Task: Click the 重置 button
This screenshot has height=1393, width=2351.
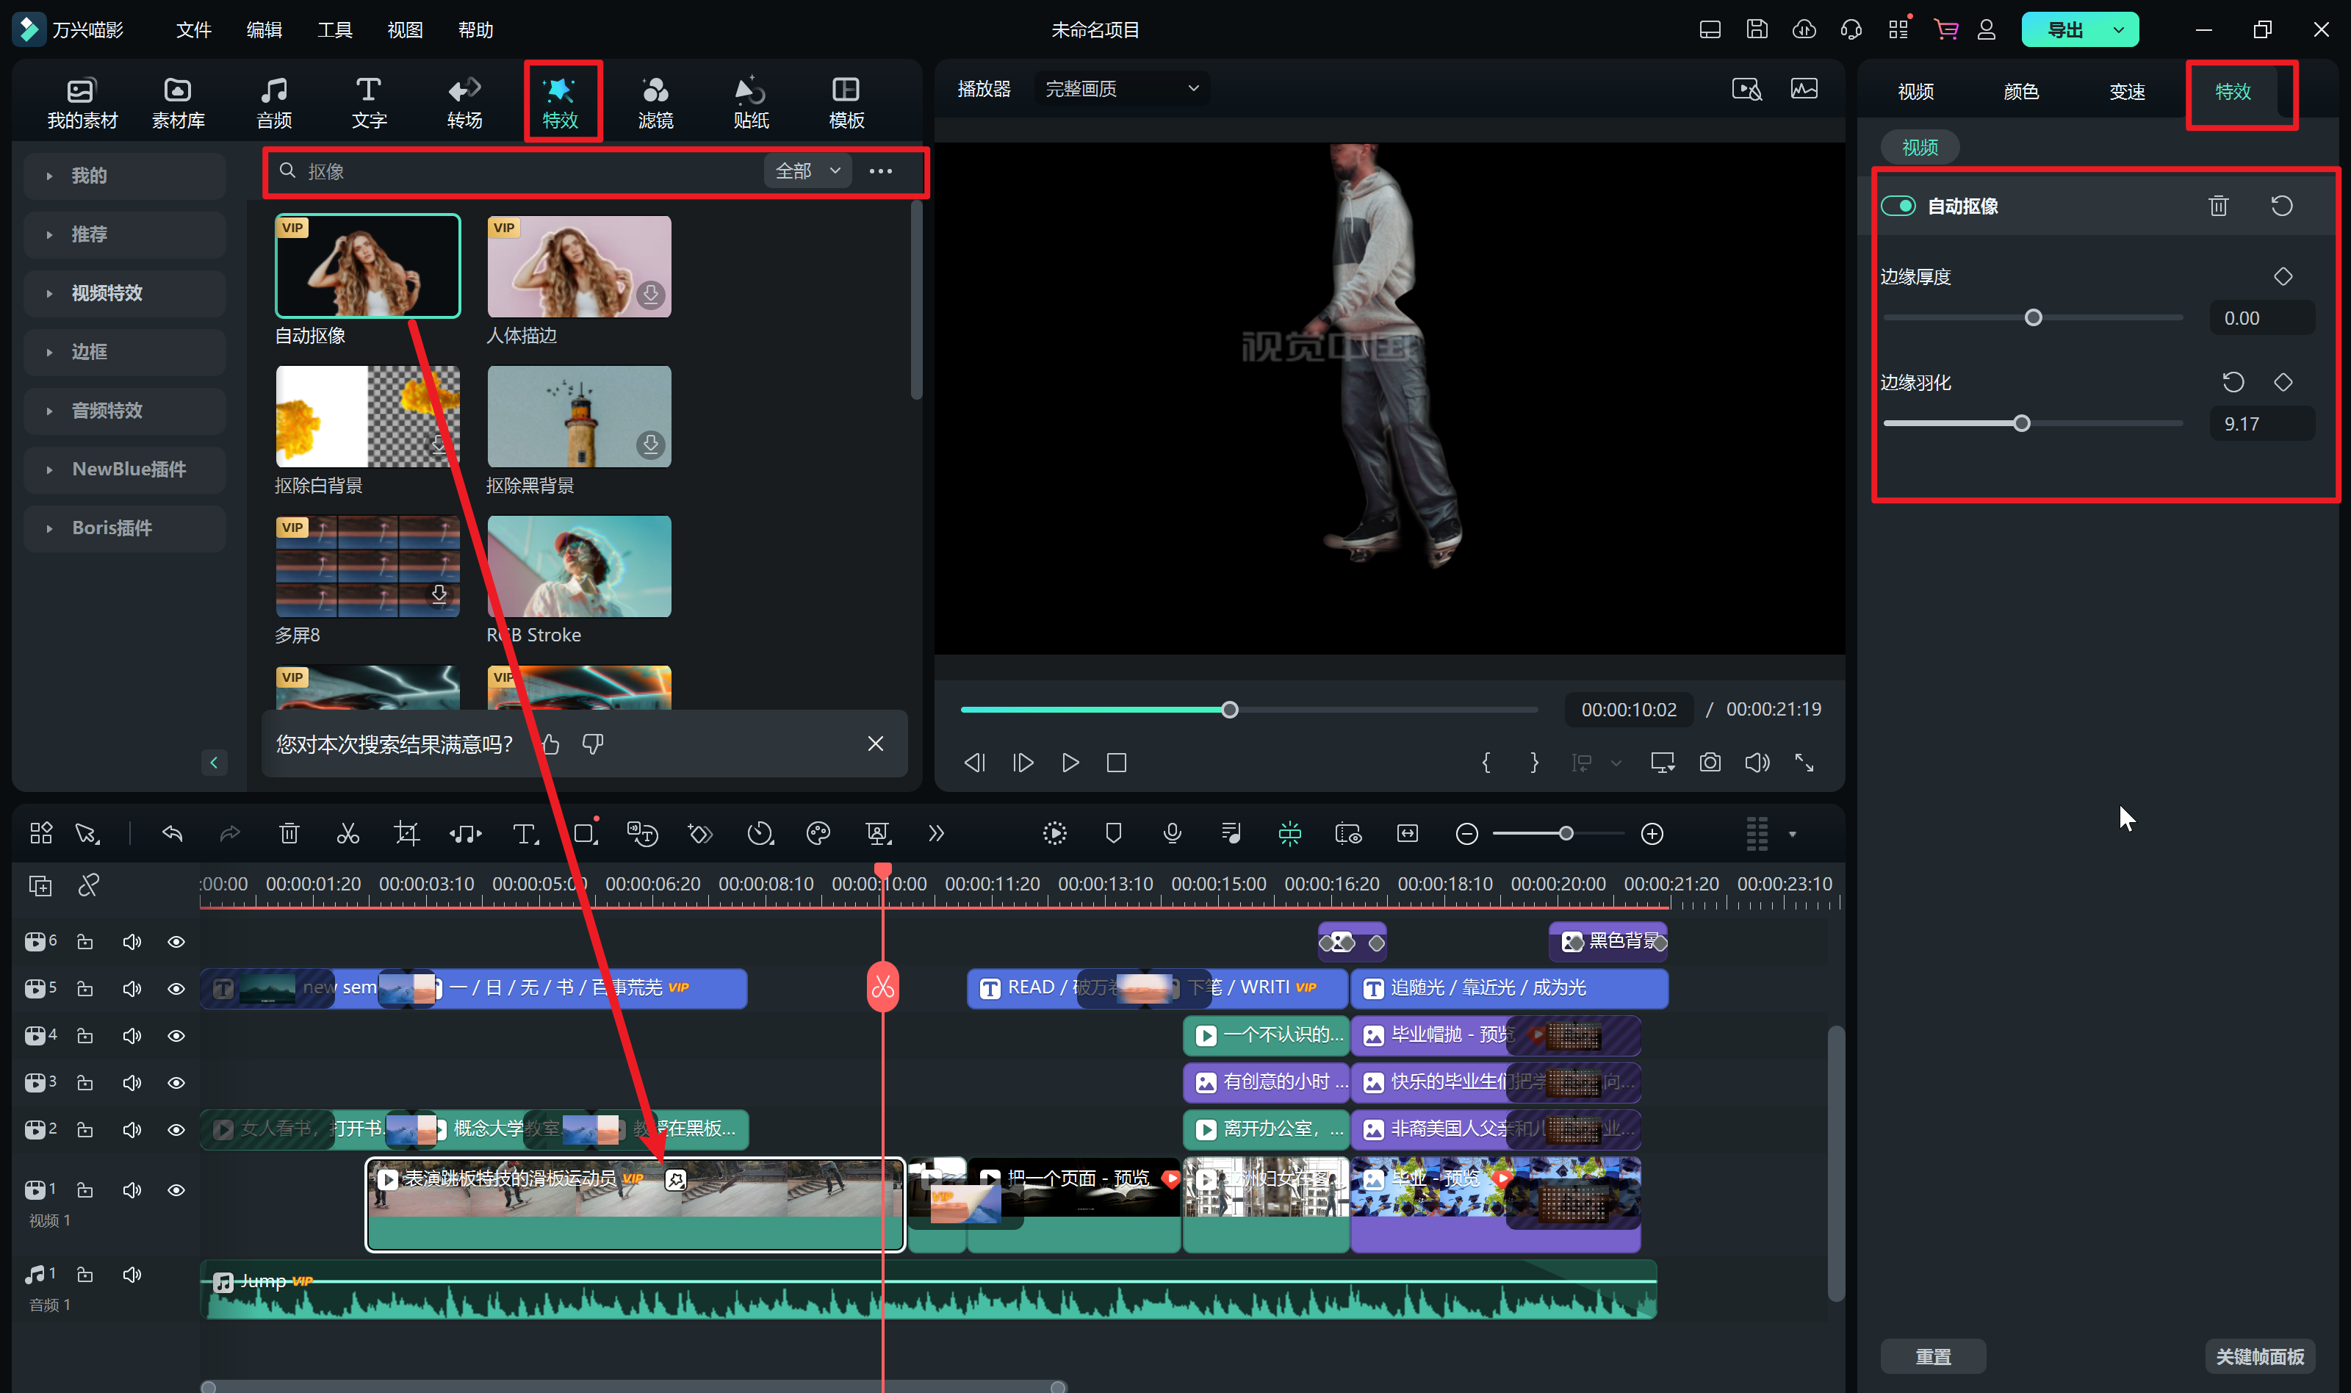Action: [x=1932, y=1356]
